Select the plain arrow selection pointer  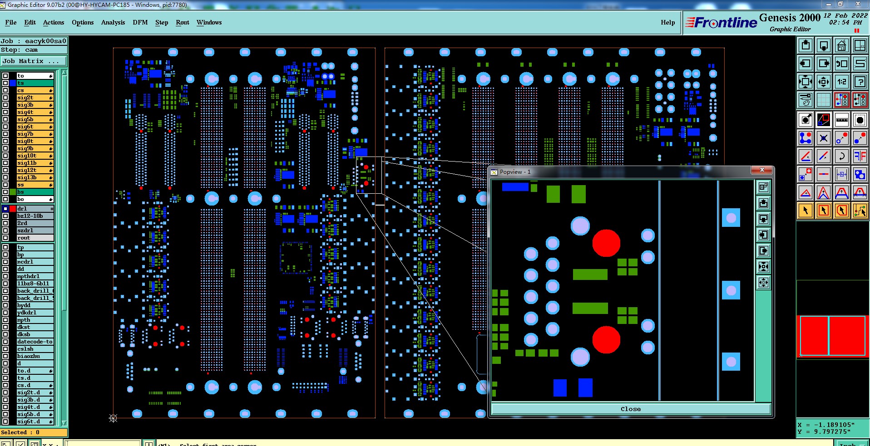[806, 211]
